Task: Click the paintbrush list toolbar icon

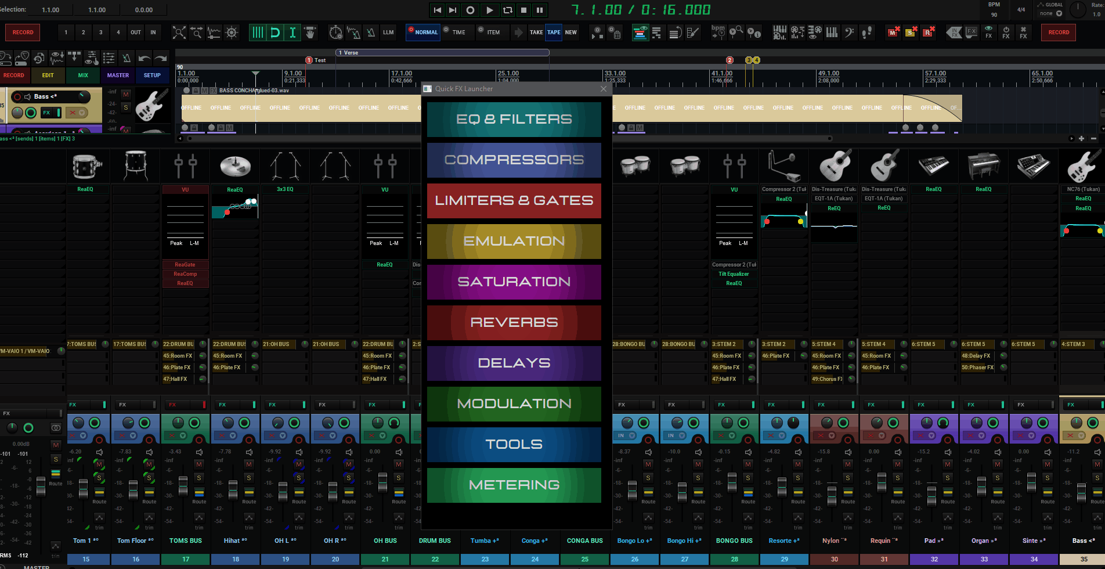Action: click(693, 33)
